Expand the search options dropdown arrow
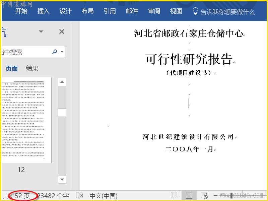The width and height of the screenshot is (268, 201). tap(62, 52)
